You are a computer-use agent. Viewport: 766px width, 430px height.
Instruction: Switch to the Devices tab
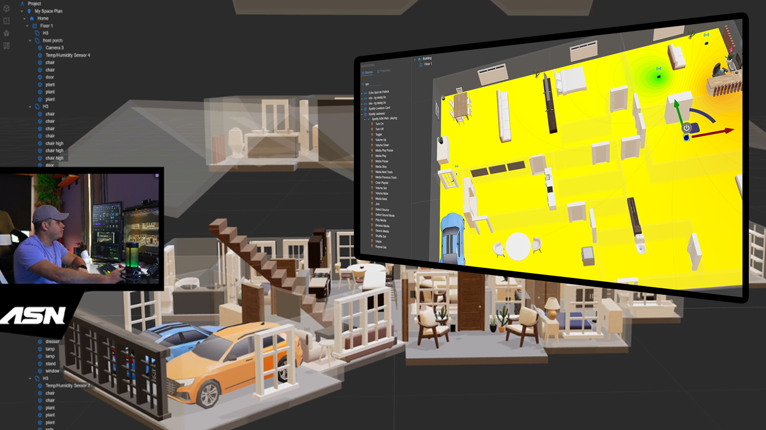(x=367, y=72)
